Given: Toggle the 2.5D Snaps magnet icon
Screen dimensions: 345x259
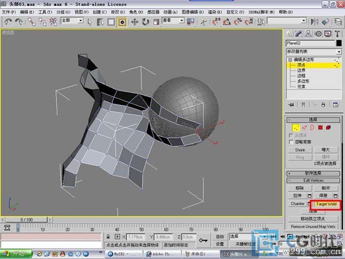Looking at the screenshot, I should point(216,21).
